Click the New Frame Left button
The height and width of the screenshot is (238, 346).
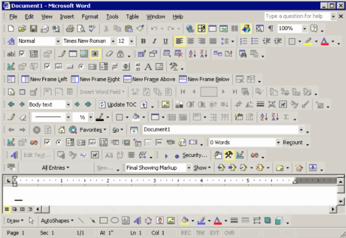point(44,79)
